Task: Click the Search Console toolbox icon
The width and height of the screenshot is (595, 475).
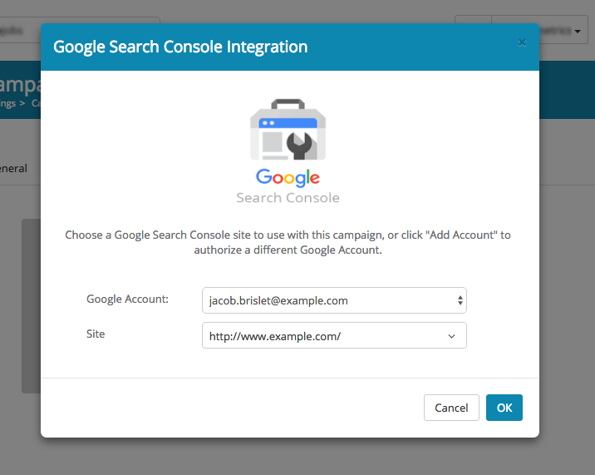Action: [288, 131]
